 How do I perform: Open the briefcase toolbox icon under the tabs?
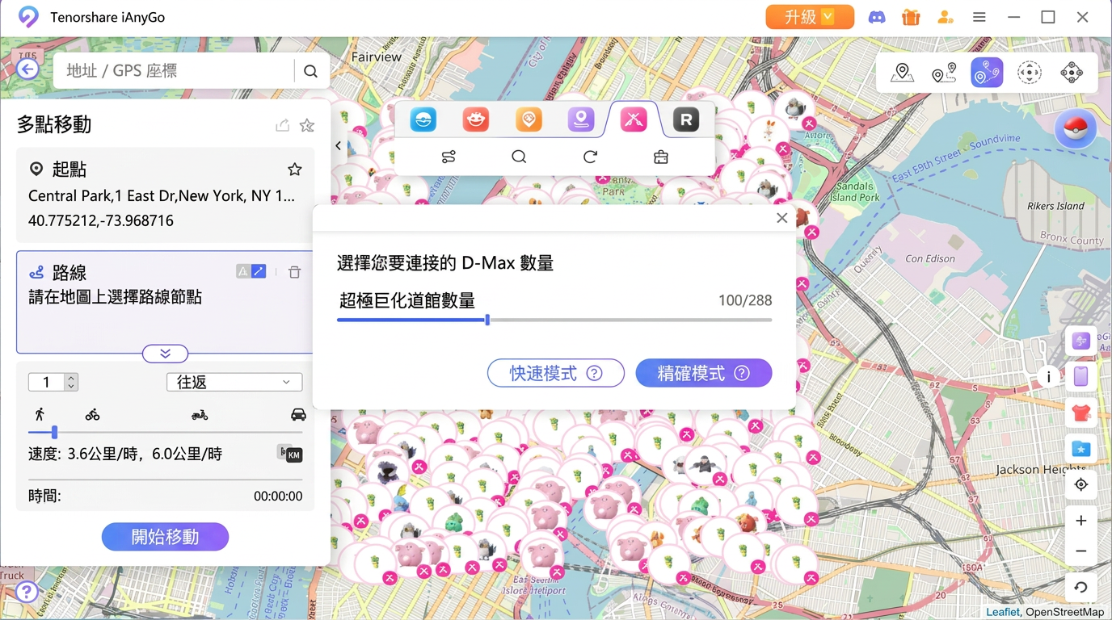[661, 157]
